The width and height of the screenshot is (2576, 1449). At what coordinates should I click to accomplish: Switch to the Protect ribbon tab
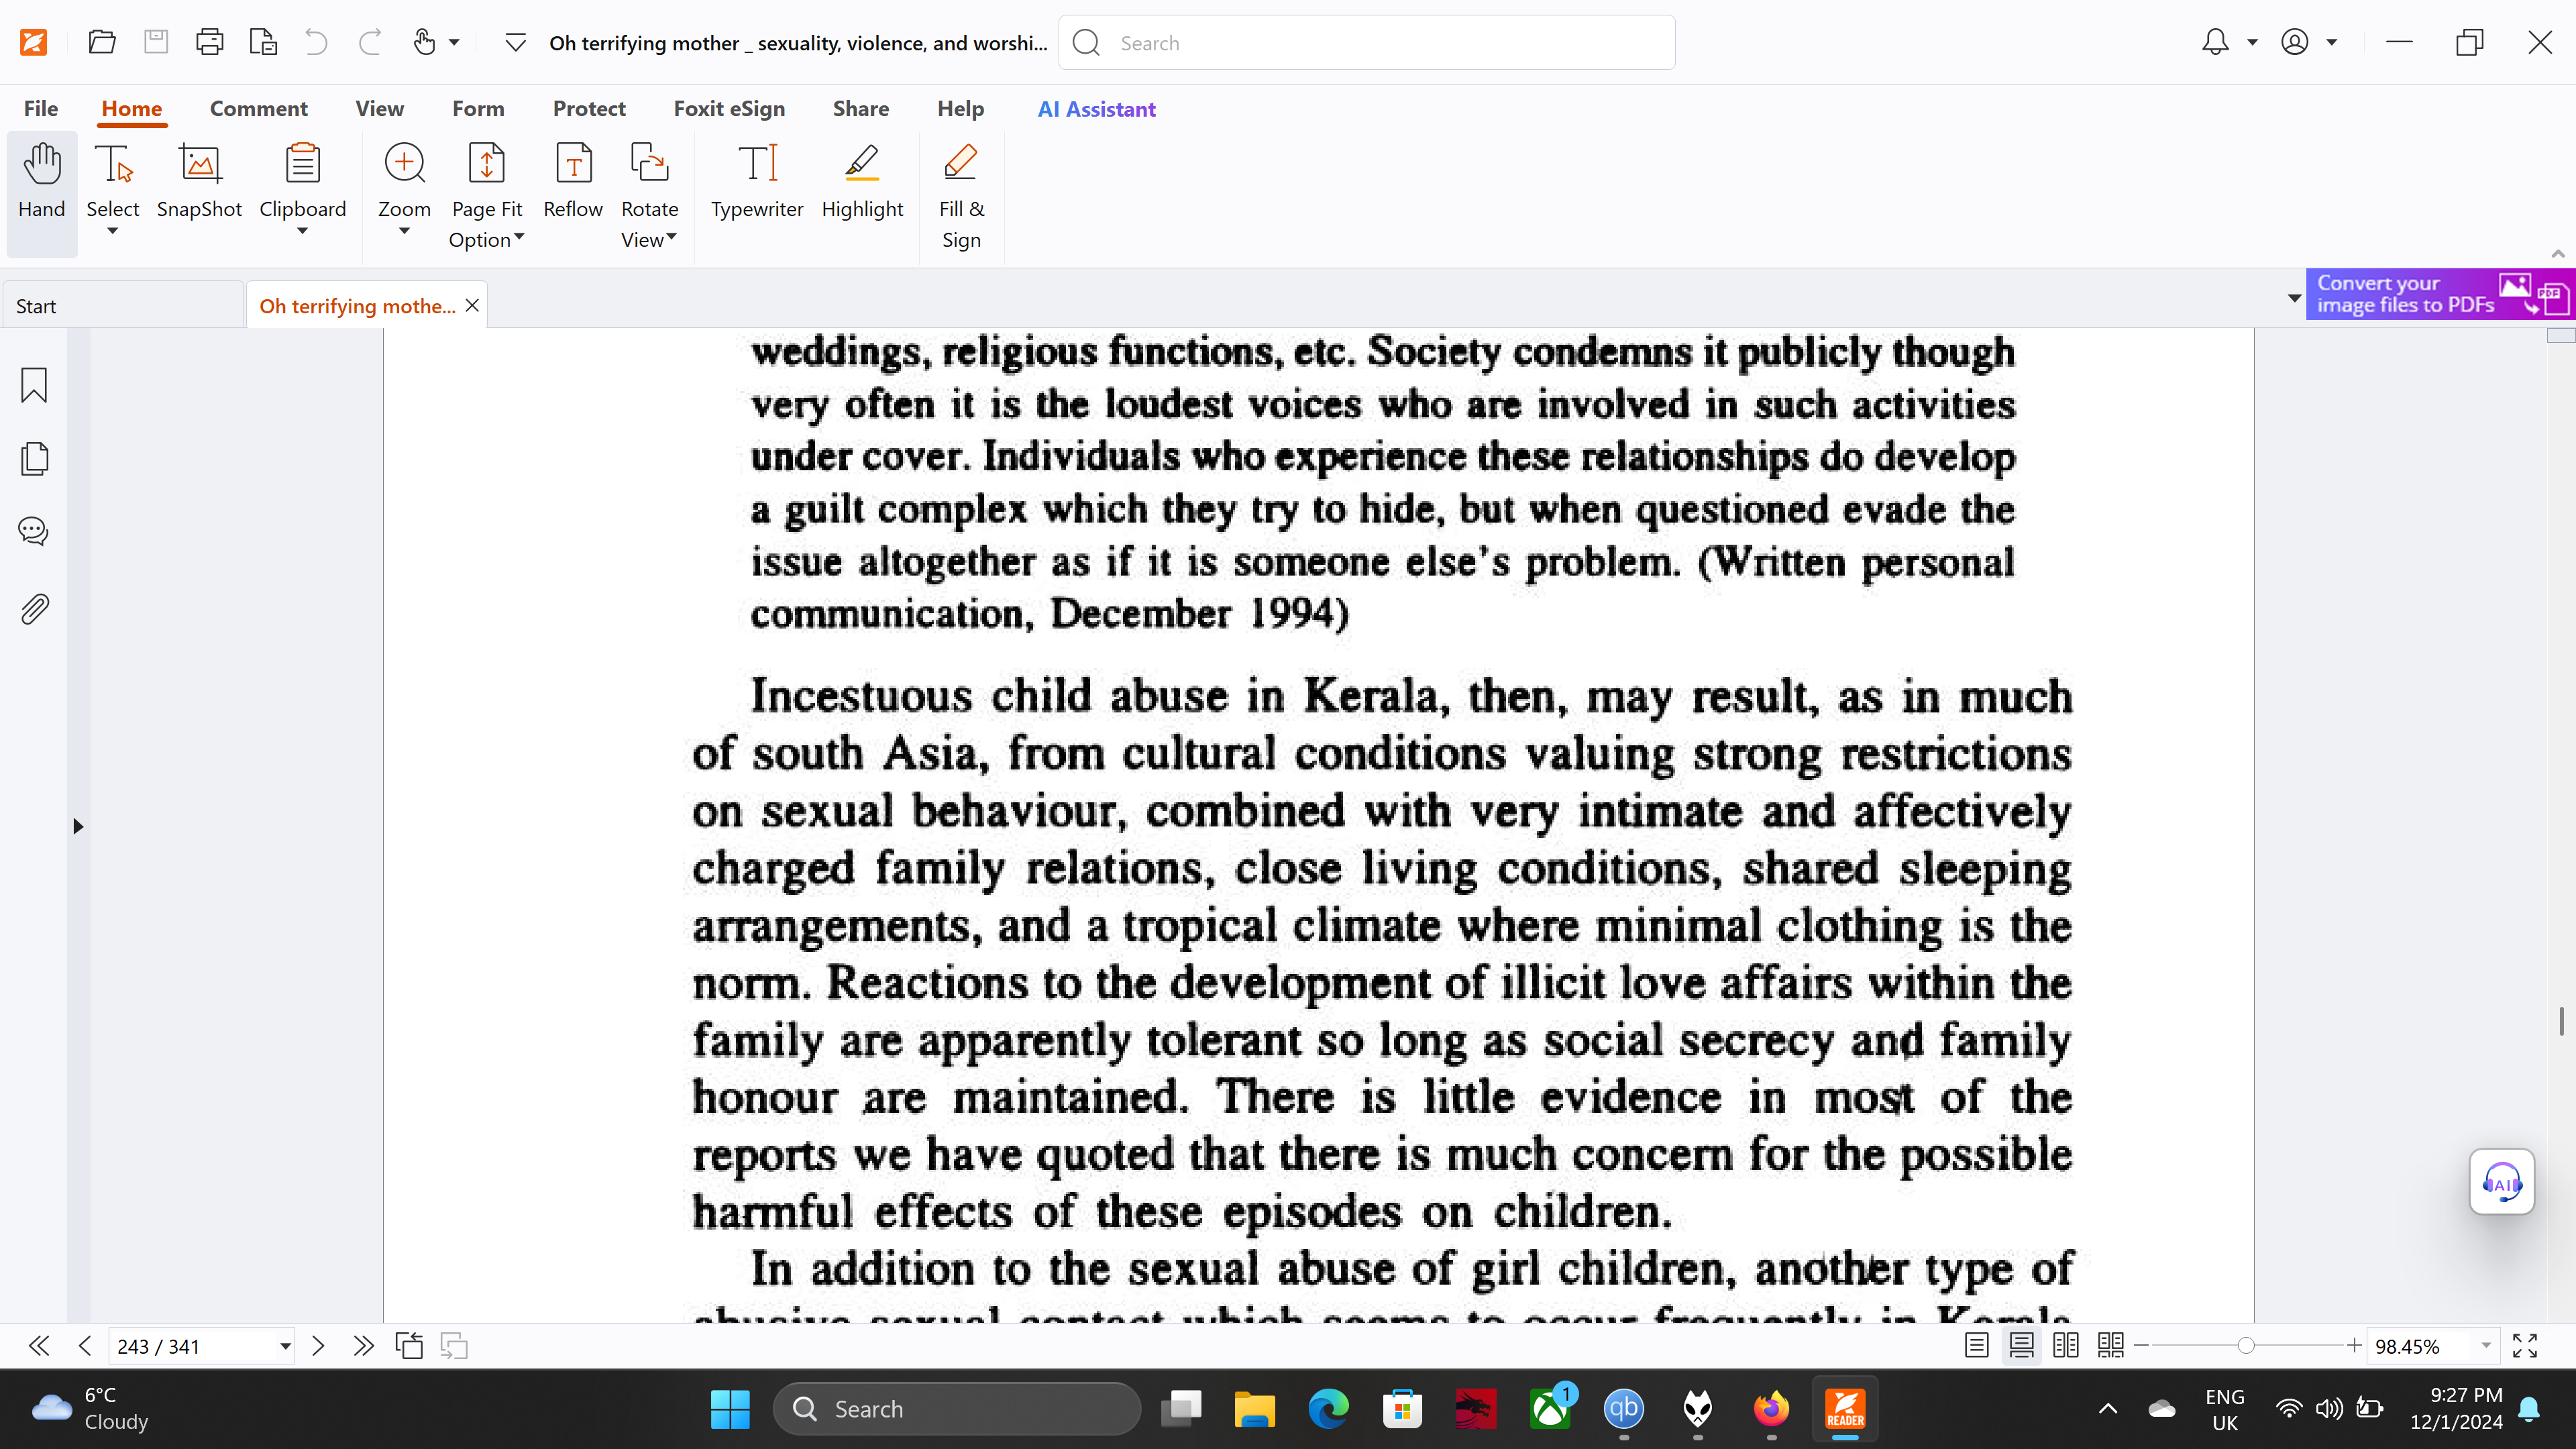coord(589,108)
